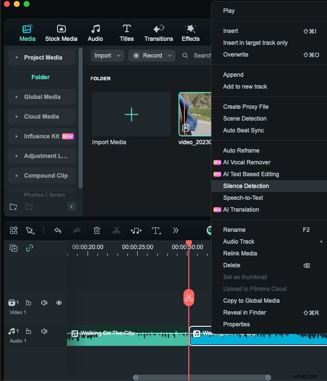This screenshot has width=327, height=381.
Task: Open the Import dropdown
Action: pos(107,56)
